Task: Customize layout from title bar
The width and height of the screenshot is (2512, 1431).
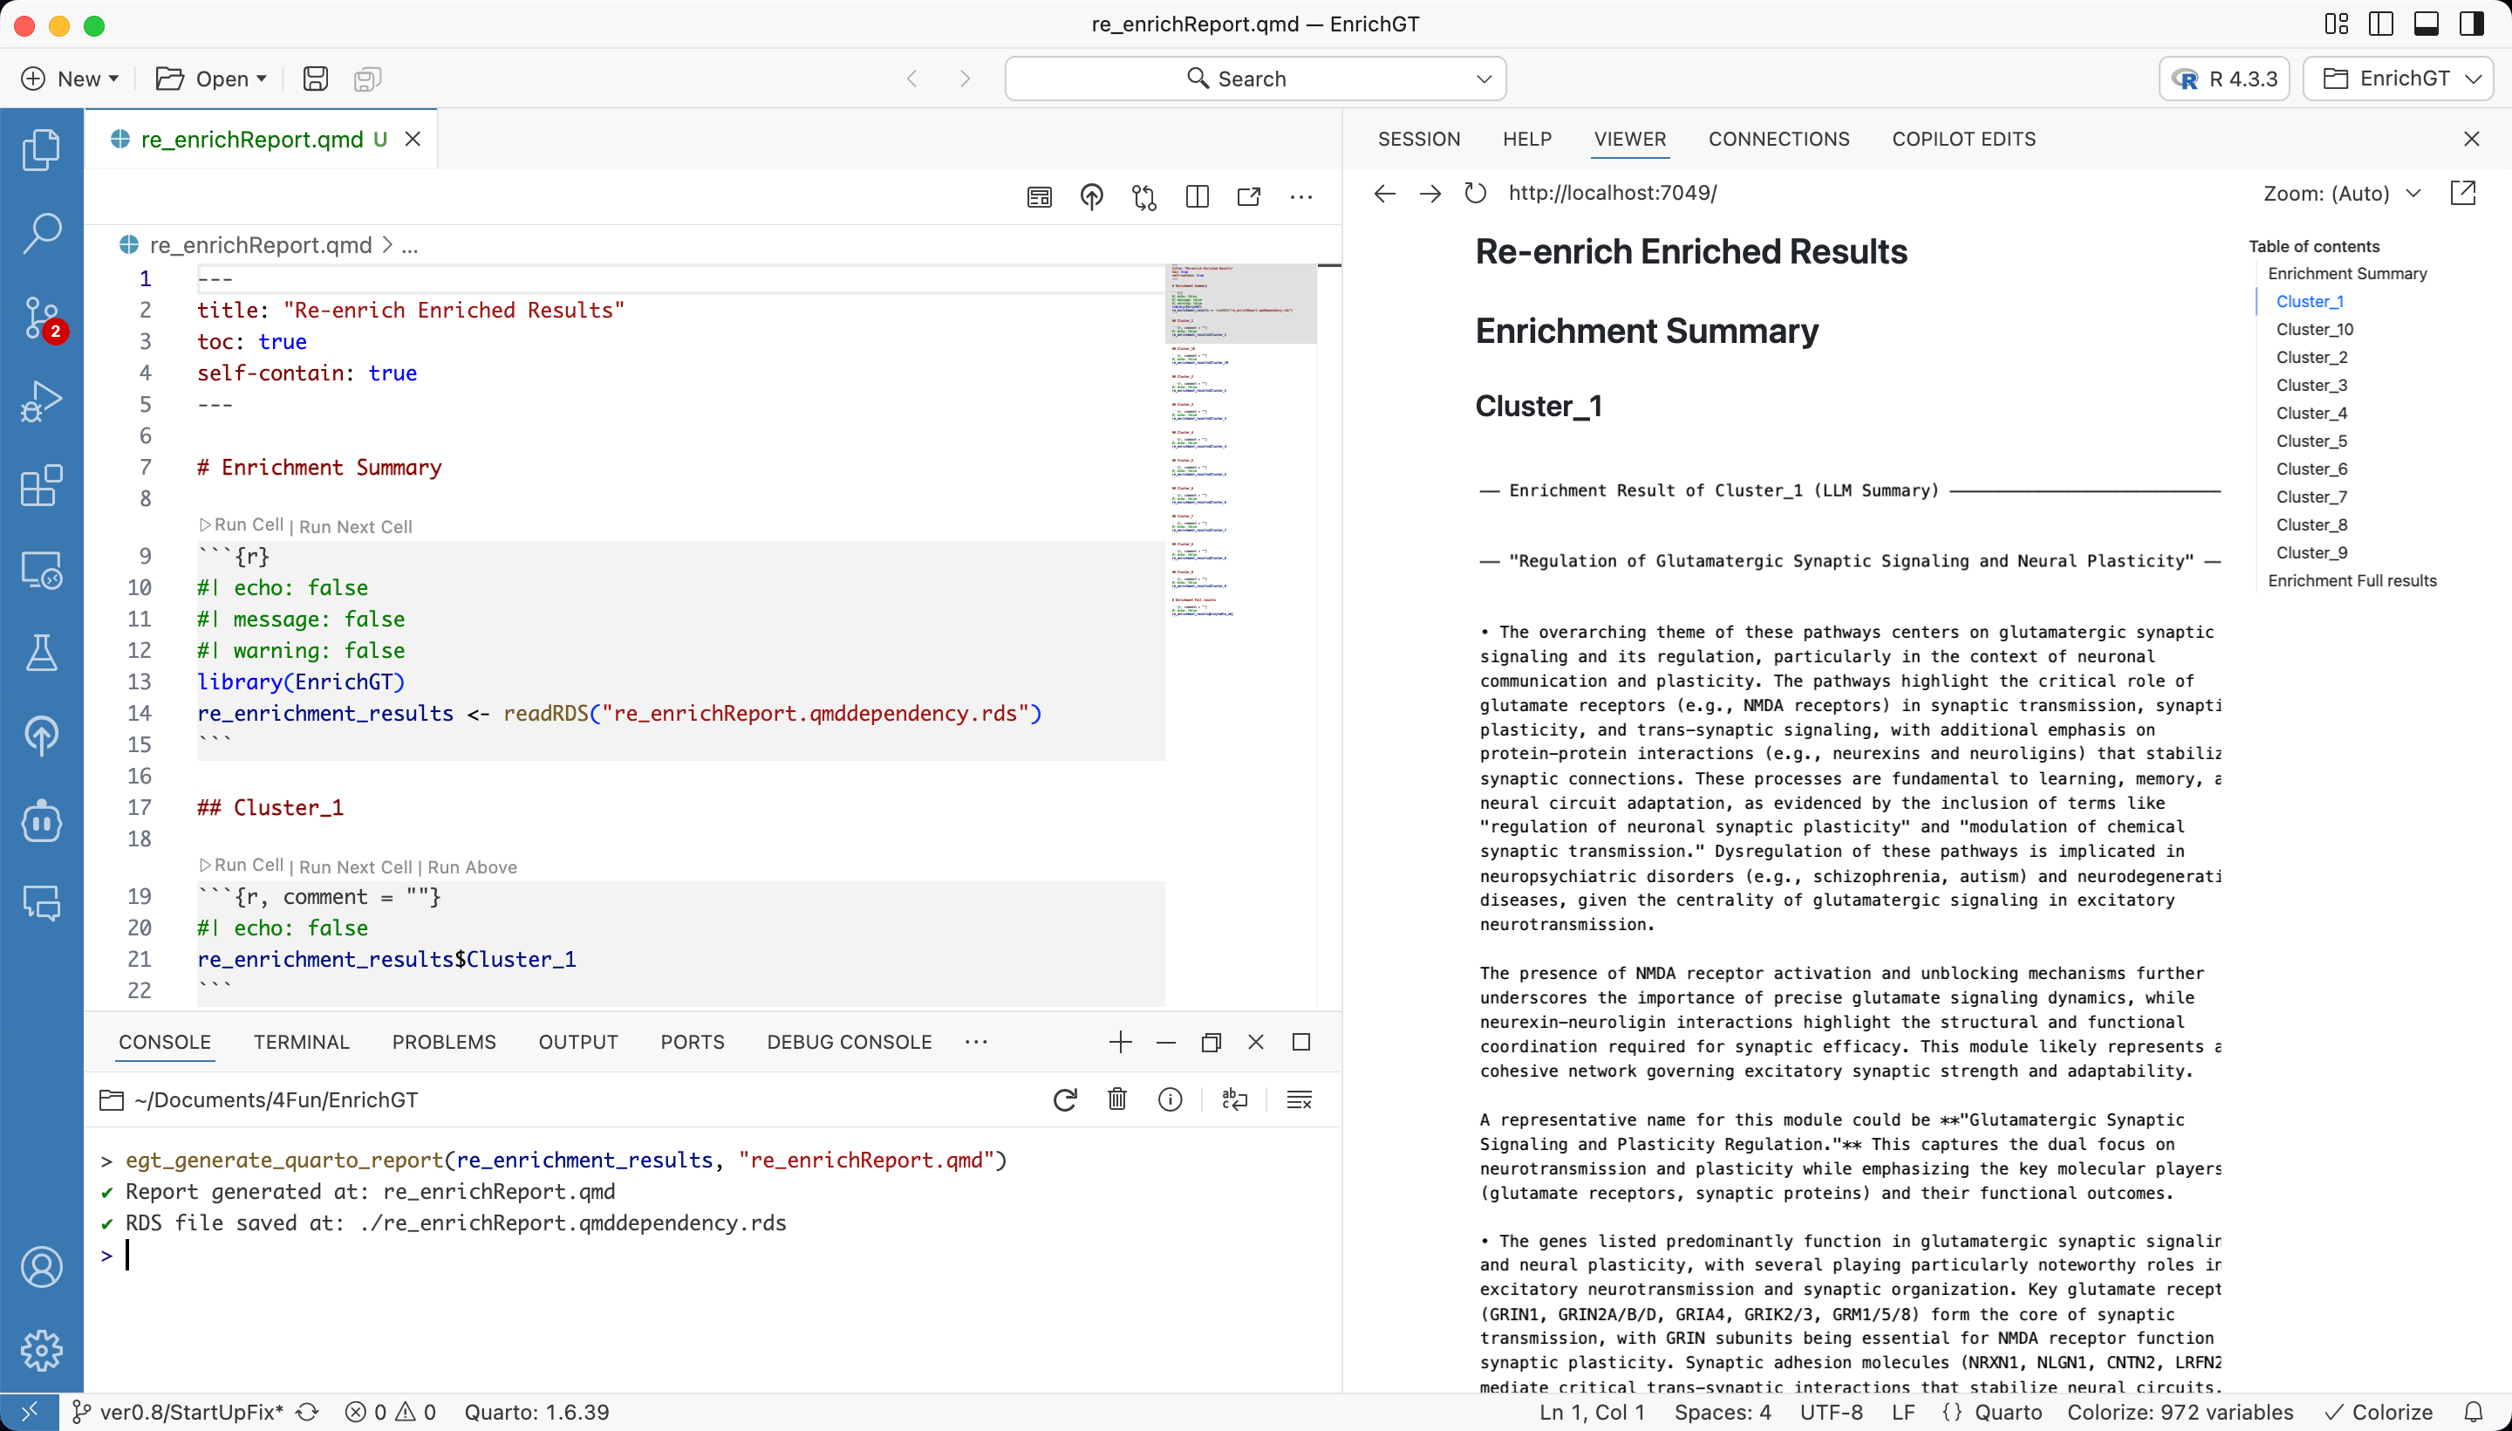Action: click(2338, 24)
